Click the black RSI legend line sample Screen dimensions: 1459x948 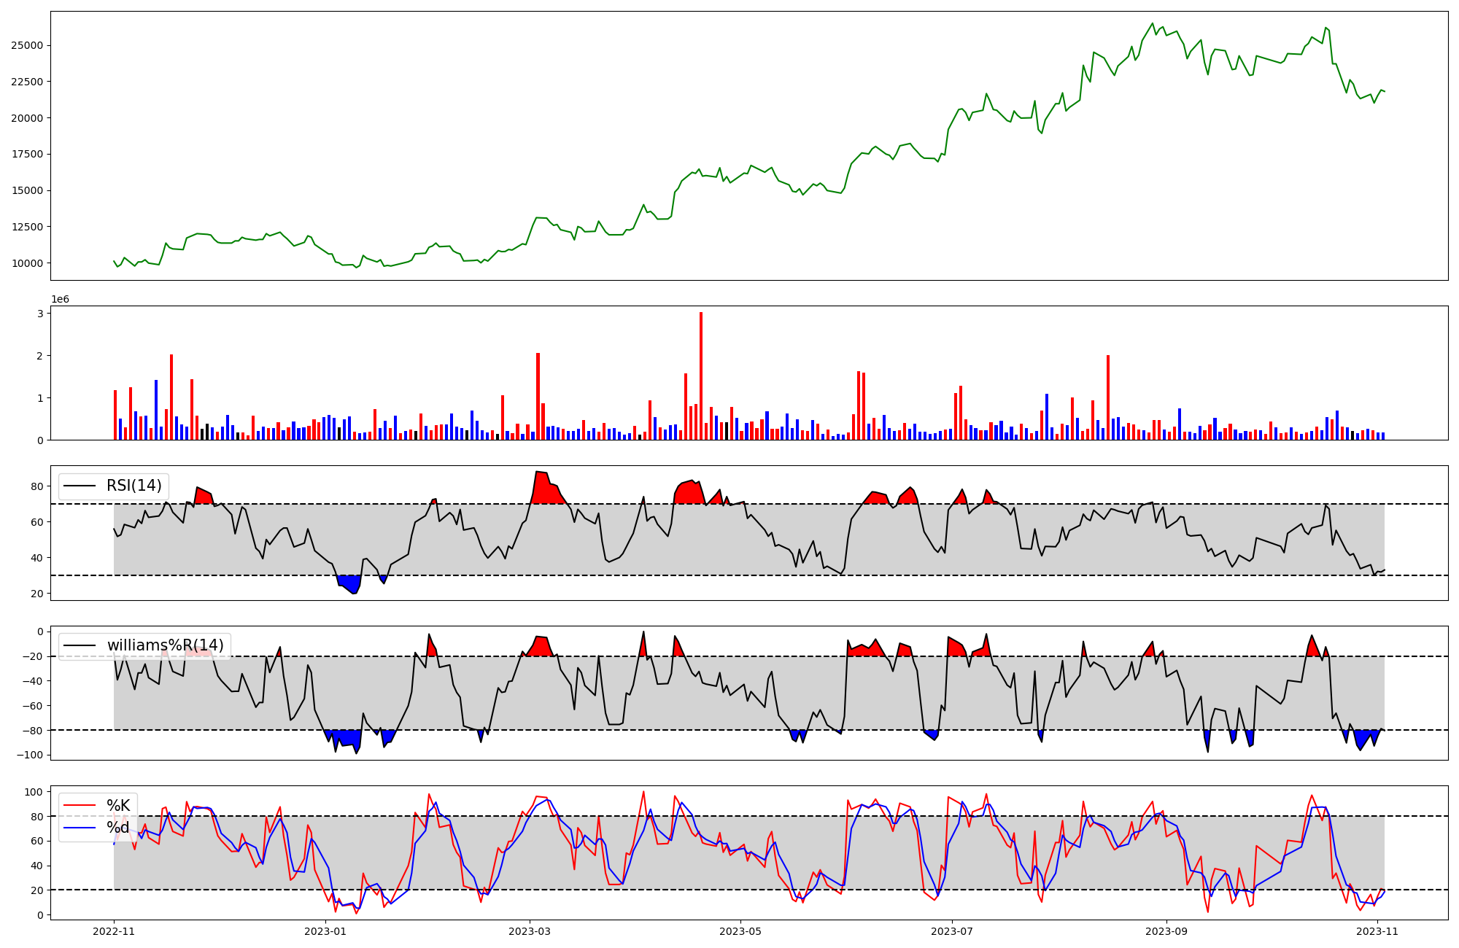(80, 486)
